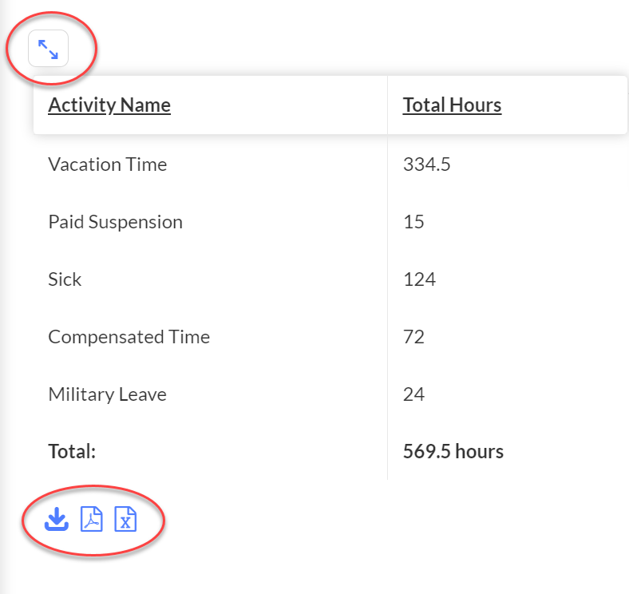
Task: Select the Compensated Time row
Action: [x=330, y=337]
